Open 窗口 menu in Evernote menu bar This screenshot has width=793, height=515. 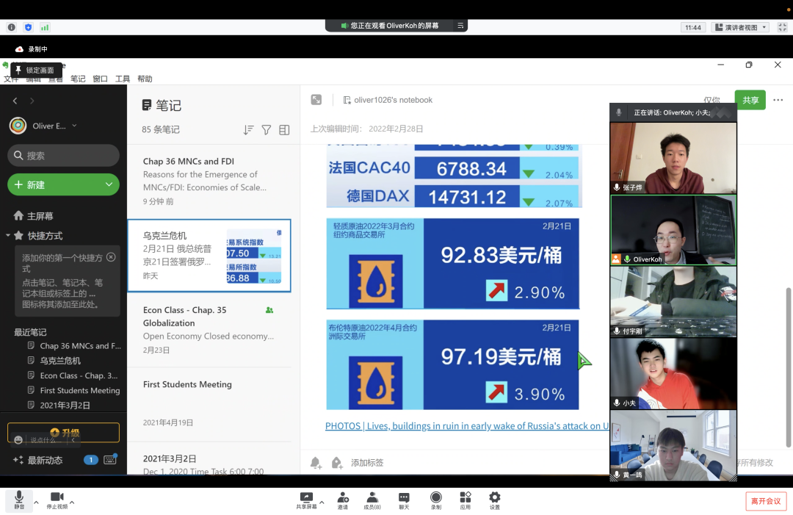(100, 79)
